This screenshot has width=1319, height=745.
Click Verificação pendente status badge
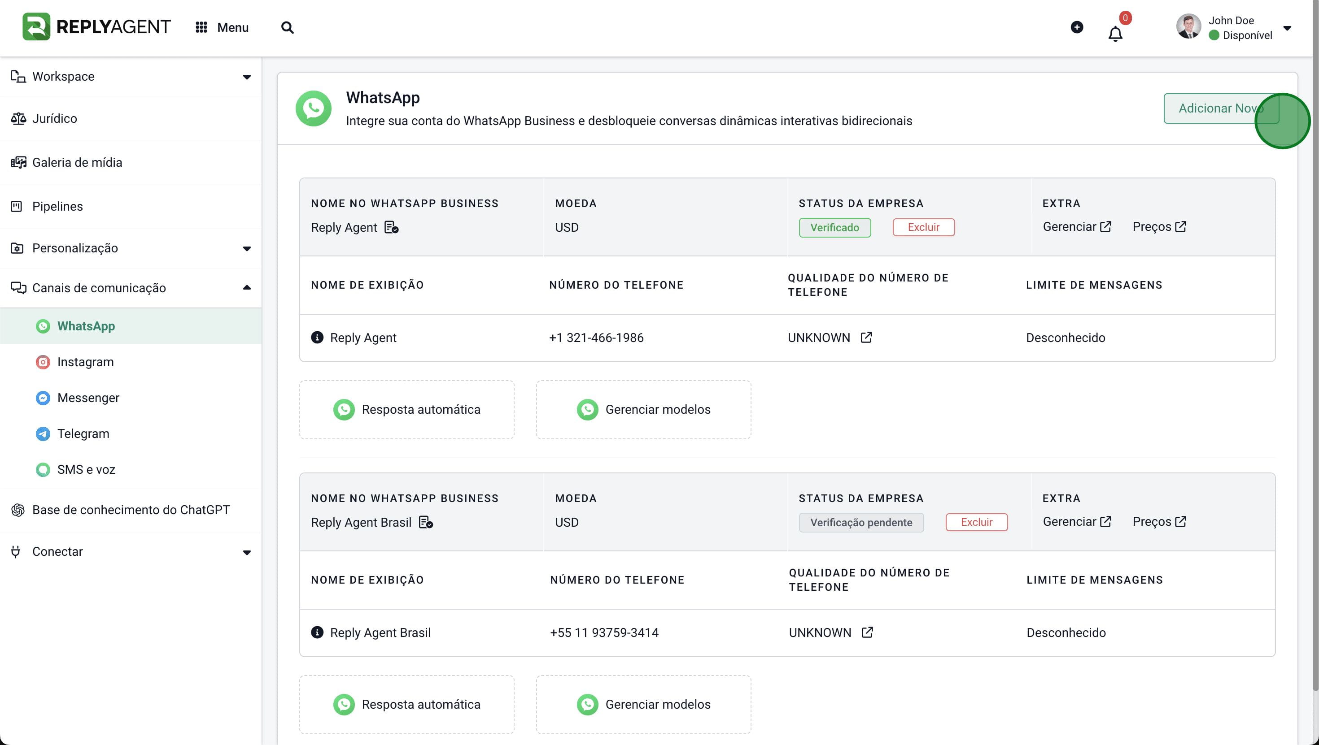tap(861, 522)
